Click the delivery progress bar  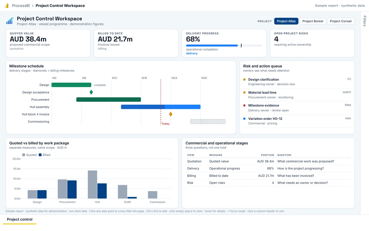pos(224,45)
